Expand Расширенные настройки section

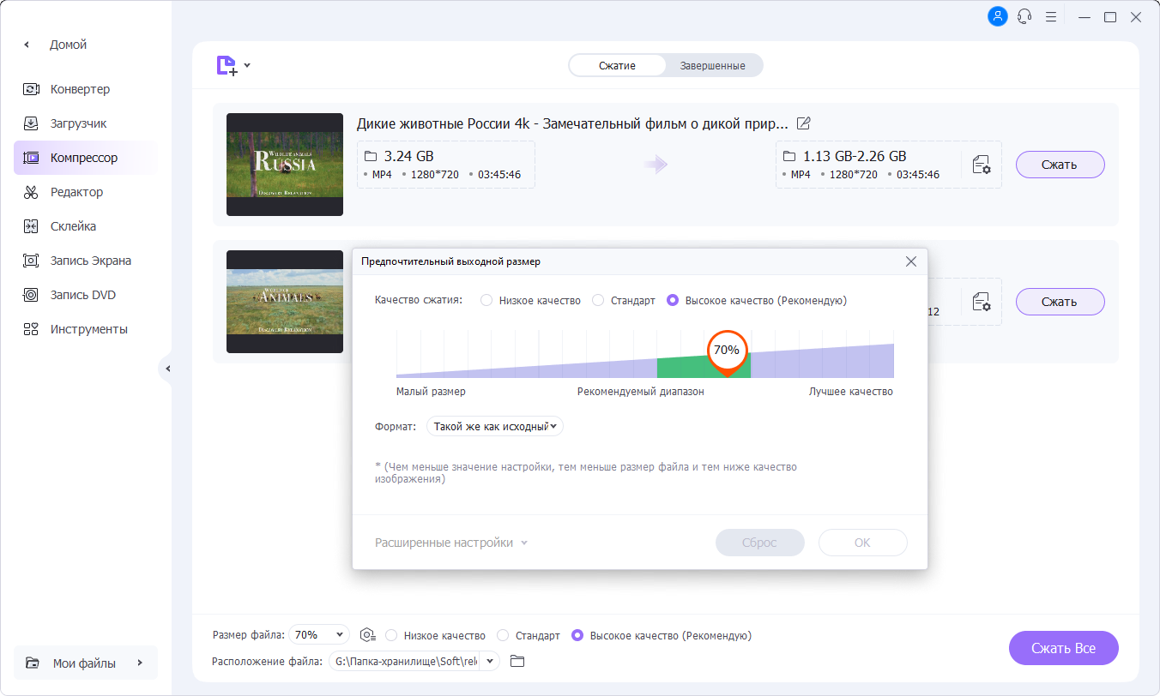point(451,543)
